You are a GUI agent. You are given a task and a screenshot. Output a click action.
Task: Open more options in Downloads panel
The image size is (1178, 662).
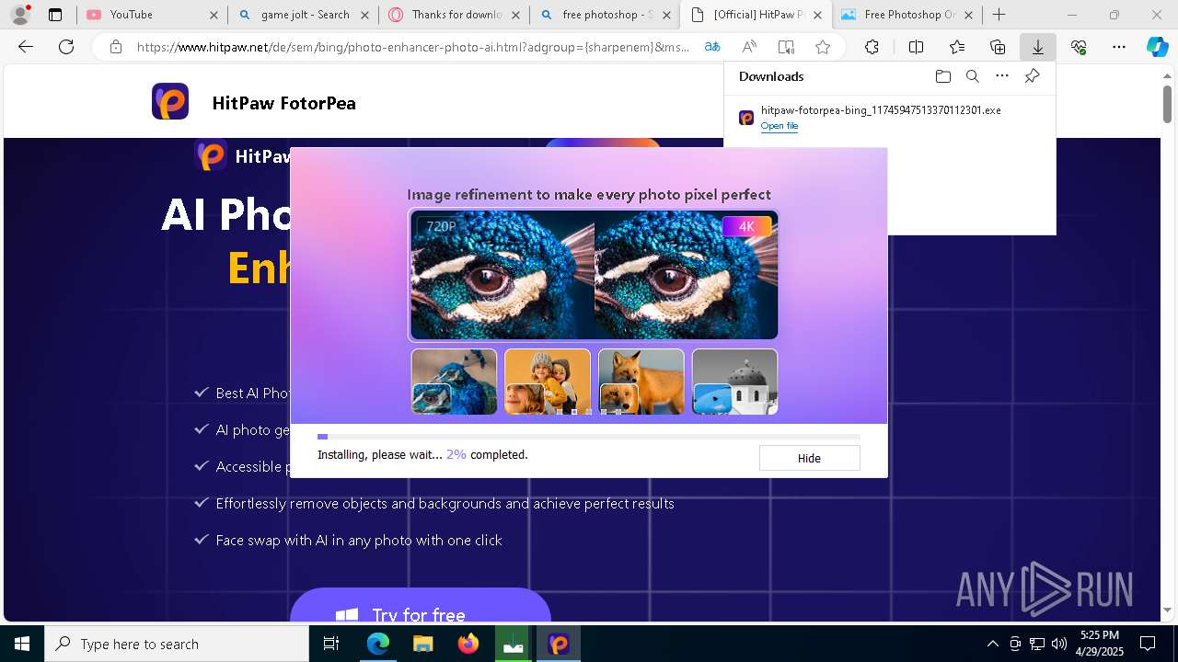[1002, 76]
